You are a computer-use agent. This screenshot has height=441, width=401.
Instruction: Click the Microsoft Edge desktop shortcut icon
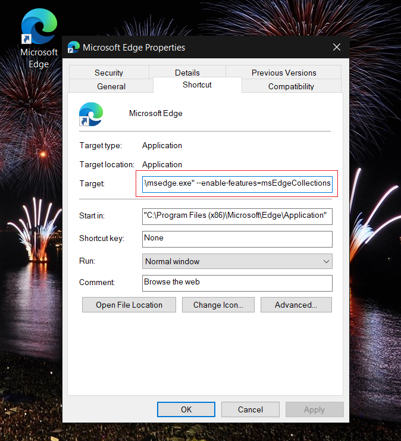click(39, 29)
